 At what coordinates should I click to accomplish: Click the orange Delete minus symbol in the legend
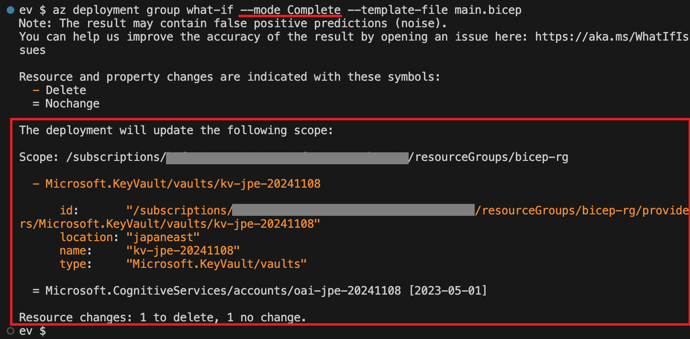point(36,90)
